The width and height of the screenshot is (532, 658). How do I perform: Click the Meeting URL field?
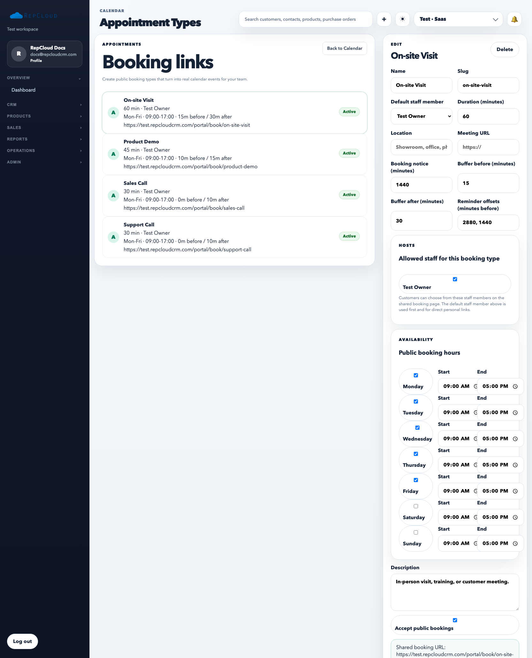[488, 147]
